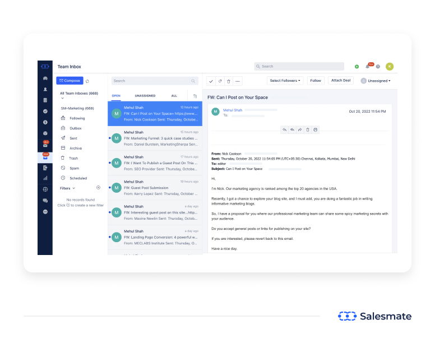Click the print icon in email

pyautogui.click(x=316, y=129)
